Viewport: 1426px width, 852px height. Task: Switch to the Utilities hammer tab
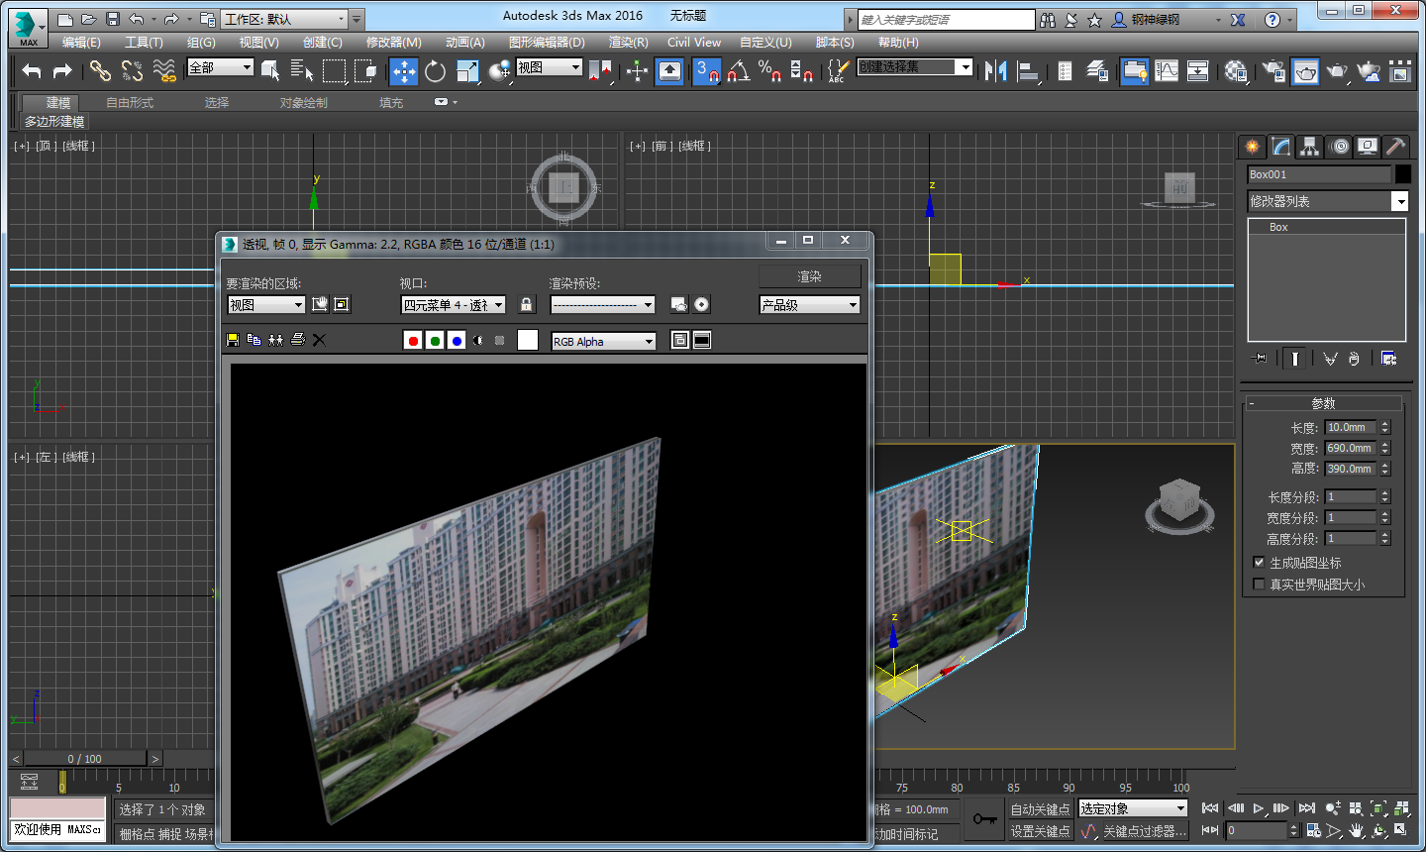[1396, 147]
